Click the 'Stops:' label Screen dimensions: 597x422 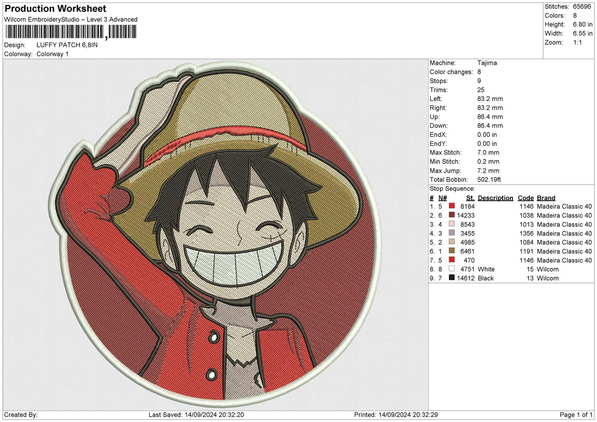pos(439,81)
